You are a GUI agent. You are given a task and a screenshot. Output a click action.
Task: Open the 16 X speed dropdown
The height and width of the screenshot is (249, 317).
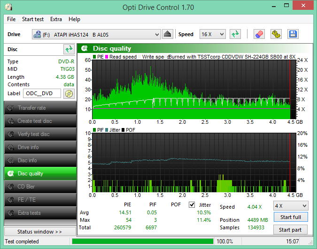tap(212, 34)
